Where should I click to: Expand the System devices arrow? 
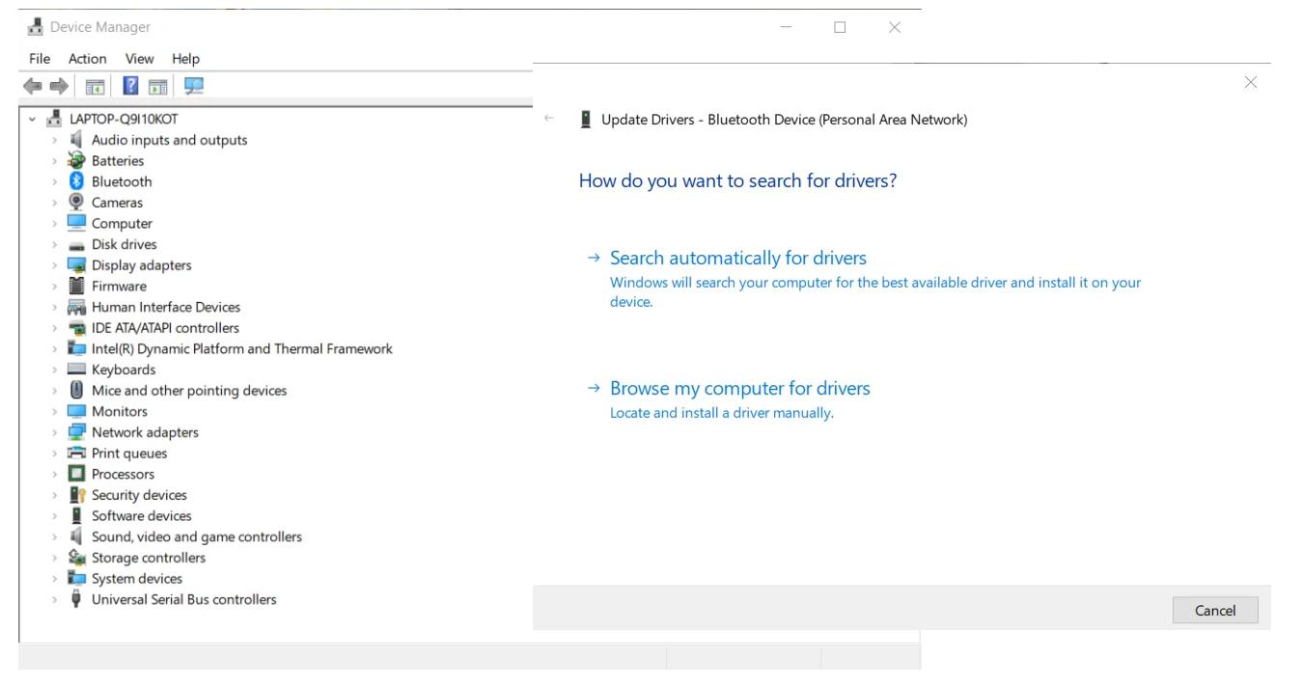point(55,579)
